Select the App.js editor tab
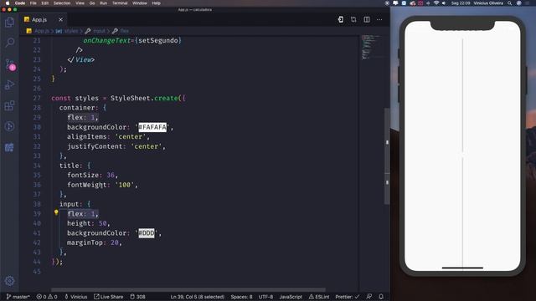 (x=43, y=20)
